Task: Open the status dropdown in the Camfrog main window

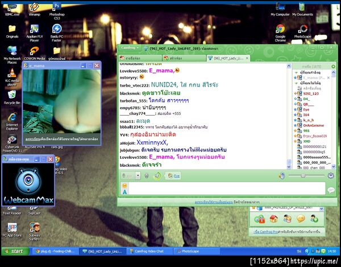Action: tap(321, 208)
